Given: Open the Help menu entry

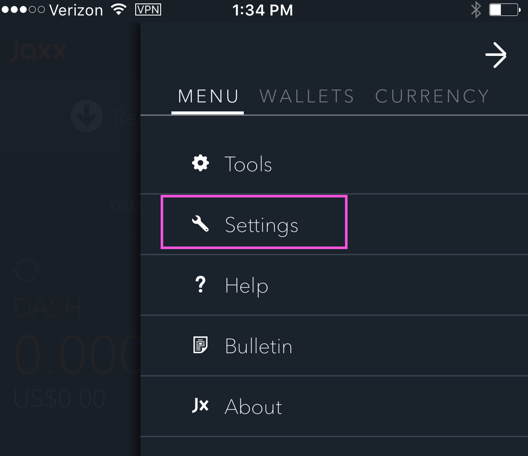Looking at the screenshot, I should 246,286.
